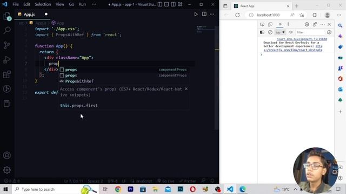This screenshot has width=346, height=194.
Task: Toggle live expression eye icon in console
Action: click(291, 32)
